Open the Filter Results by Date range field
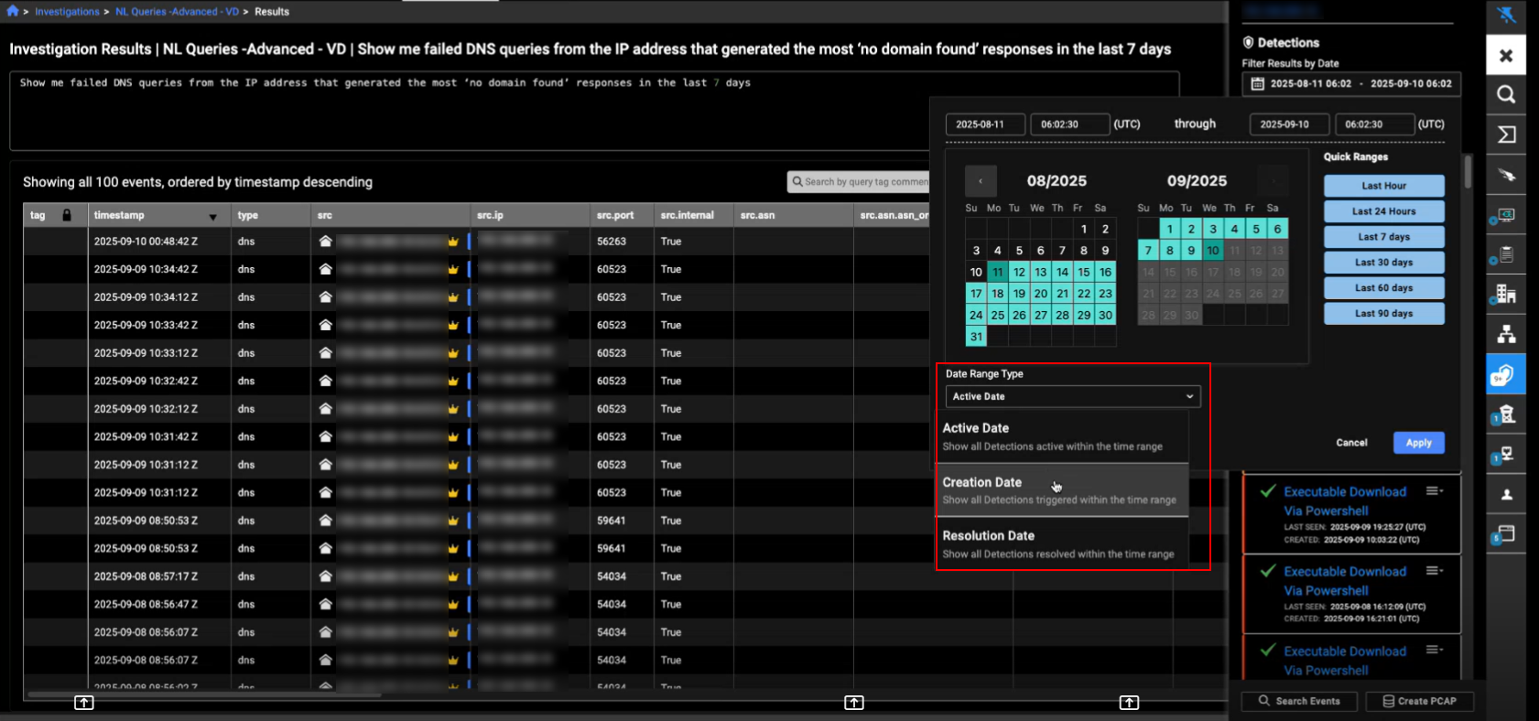This screenshot has height=721, width=1539. point(1351,83)
